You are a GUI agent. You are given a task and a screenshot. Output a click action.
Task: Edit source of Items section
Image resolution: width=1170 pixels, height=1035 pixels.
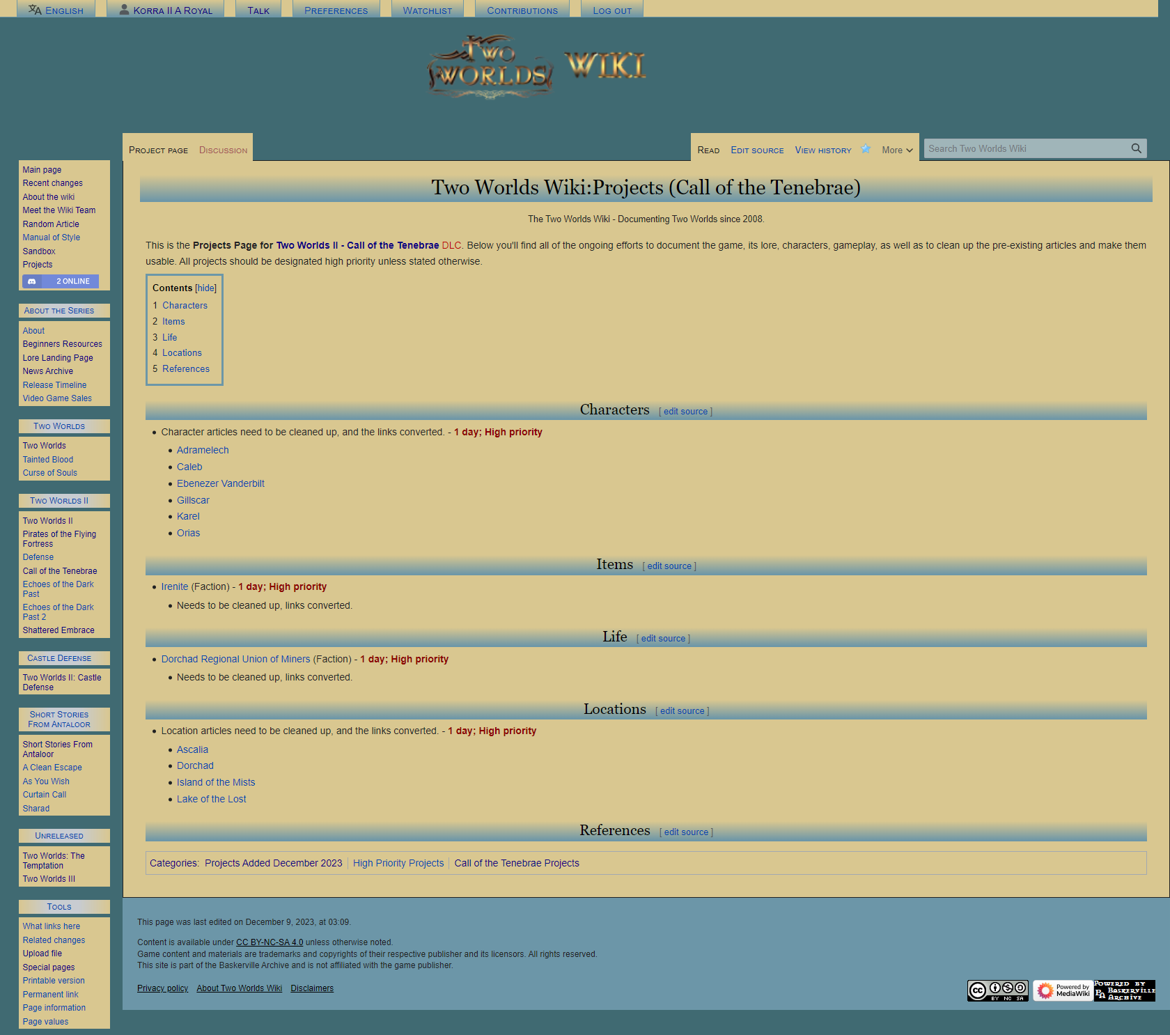pos(669,566)
